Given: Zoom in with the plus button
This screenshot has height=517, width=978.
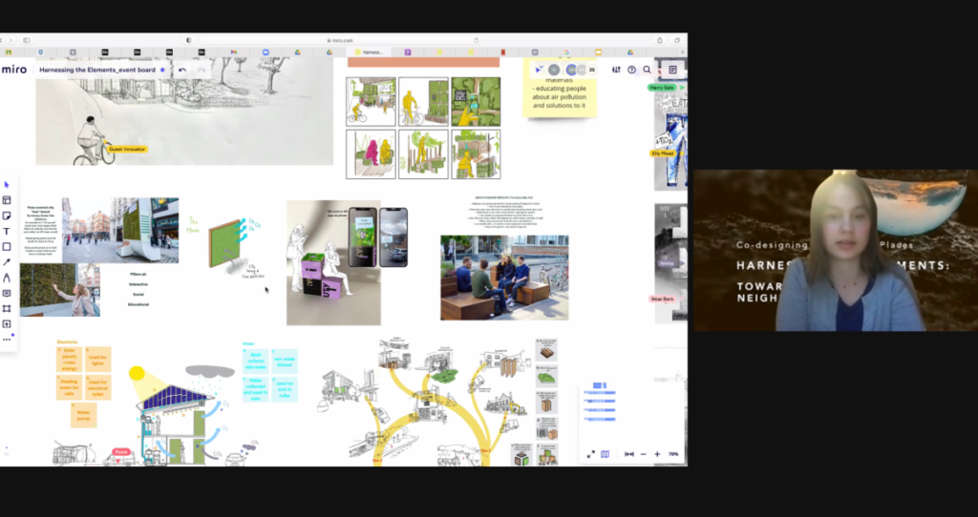Looking at the screenshot, I should click(657, 454).
